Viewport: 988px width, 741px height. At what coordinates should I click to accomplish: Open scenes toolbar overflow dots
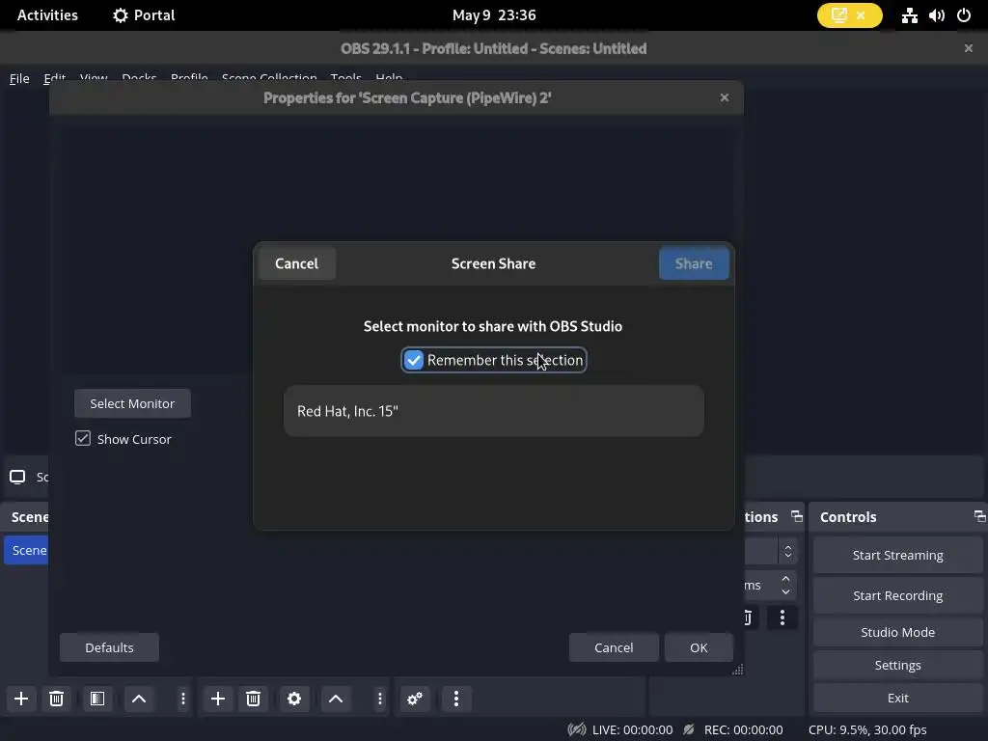[x=183, y=699]
